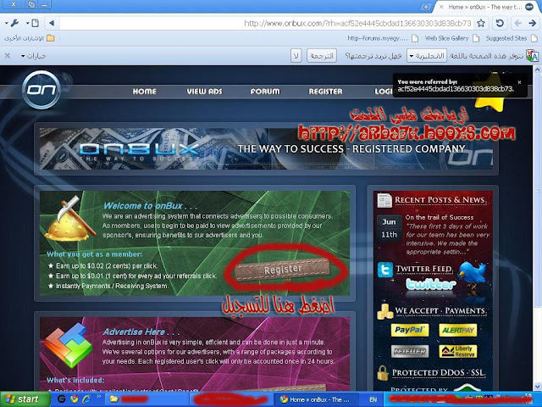The height and width of the screenshot is (407, 542).
Task: Click the AlertPay payment badge
Action: click(x=458, y=330)
